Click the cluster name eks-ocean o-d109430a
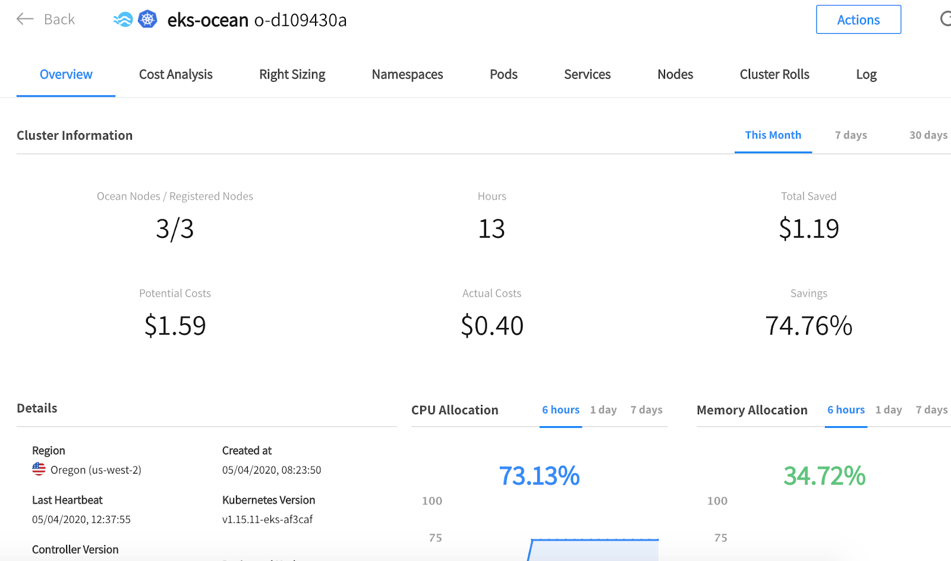The height and width of the screenshot is (561, 951). (x=257, y=20)
